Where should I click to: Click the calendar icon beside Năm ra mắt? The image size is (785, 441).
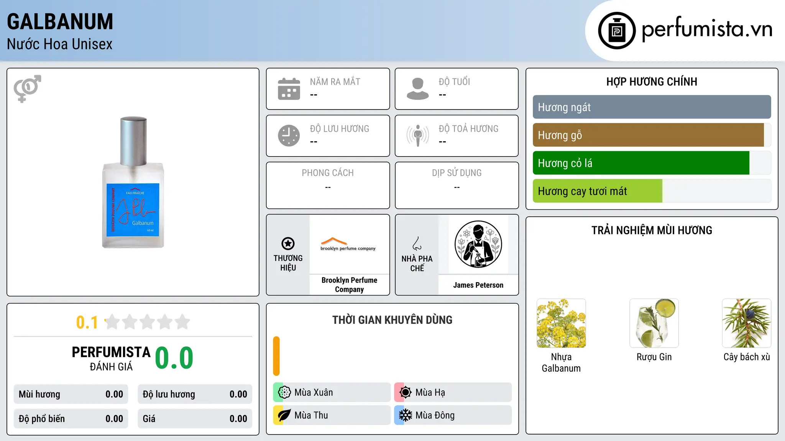click(x=289, y=89)
